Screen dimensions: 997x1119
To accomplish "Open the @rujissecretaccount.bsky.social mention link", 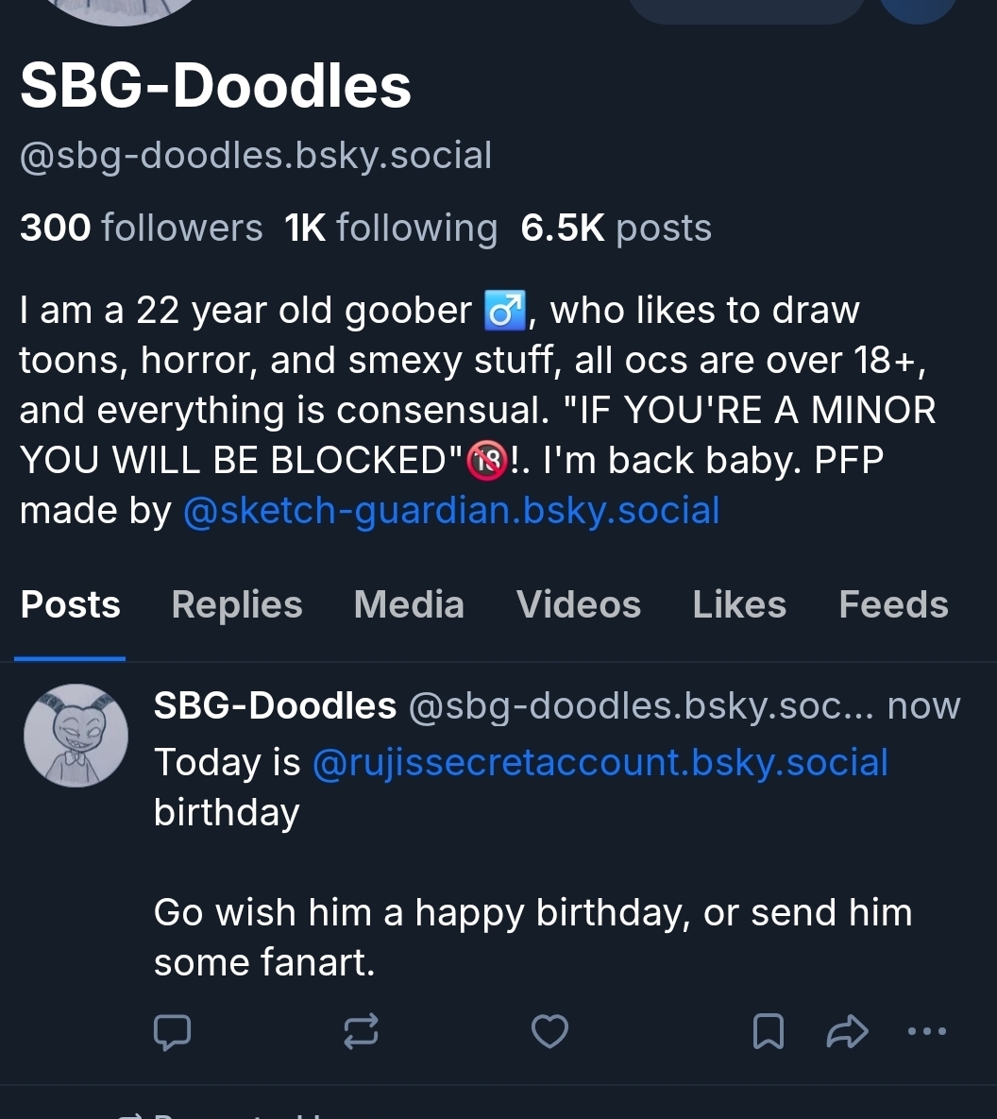I will click(x=600, y=762).
